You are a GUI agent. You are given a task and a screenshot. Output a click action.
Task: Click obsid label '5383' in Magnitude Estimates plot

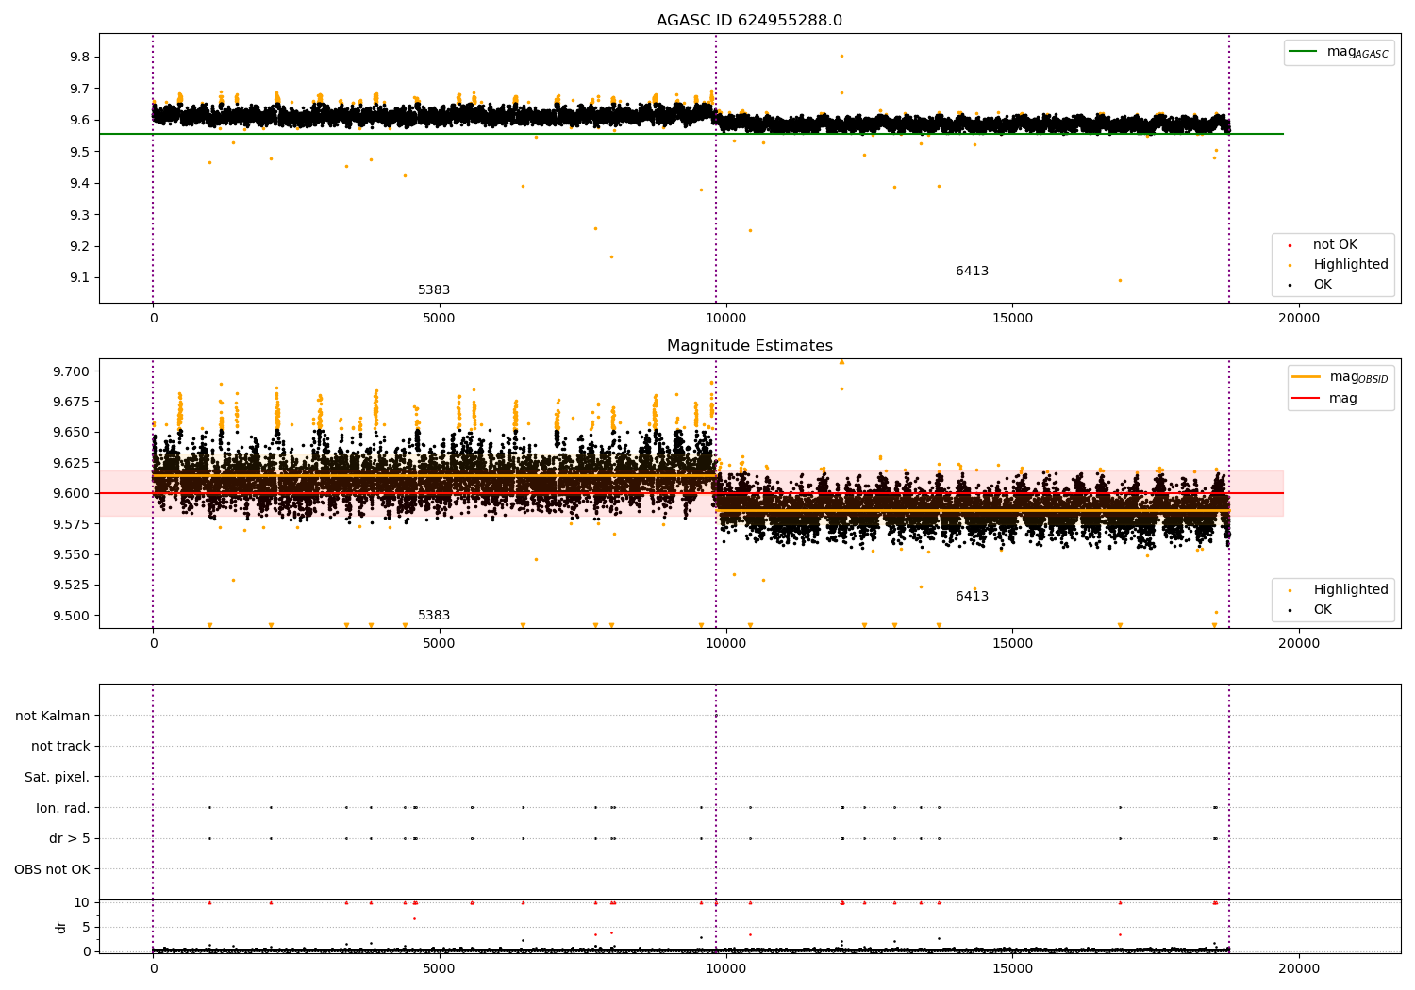[x=434, y=616]
